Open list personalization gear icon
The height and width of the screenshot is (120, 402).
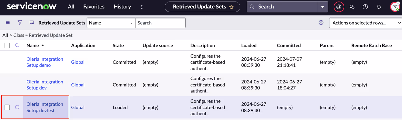click(x=321, y=23)
